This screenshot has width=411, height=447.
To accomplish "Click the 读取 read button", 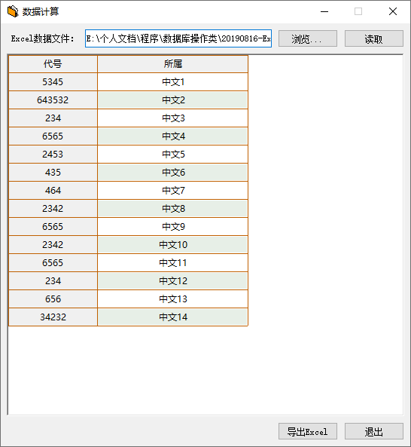I will [373, 38].
